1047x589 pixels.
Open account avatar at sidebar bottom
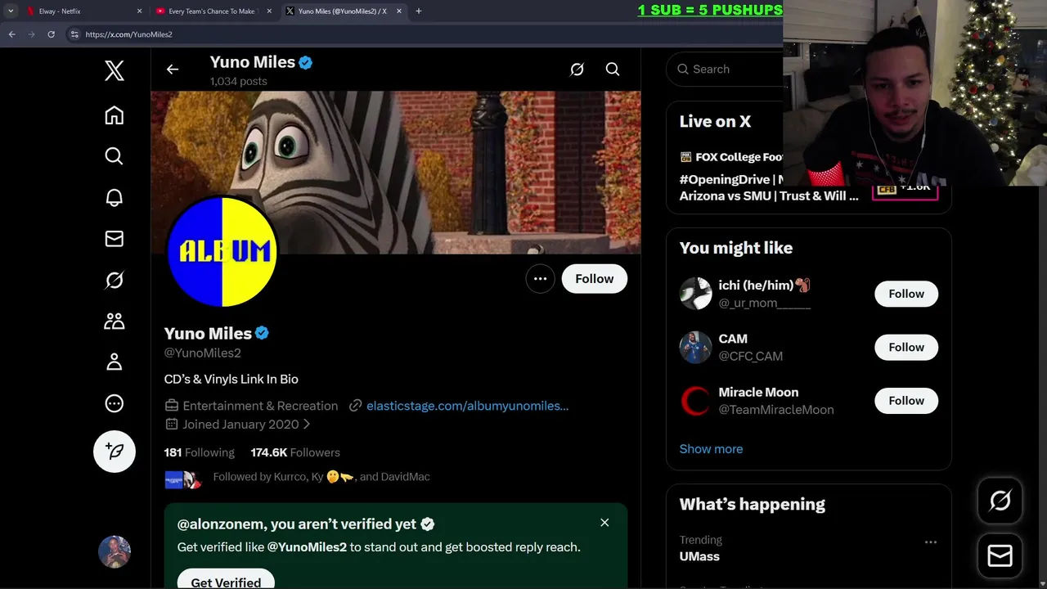coord(115,552)
